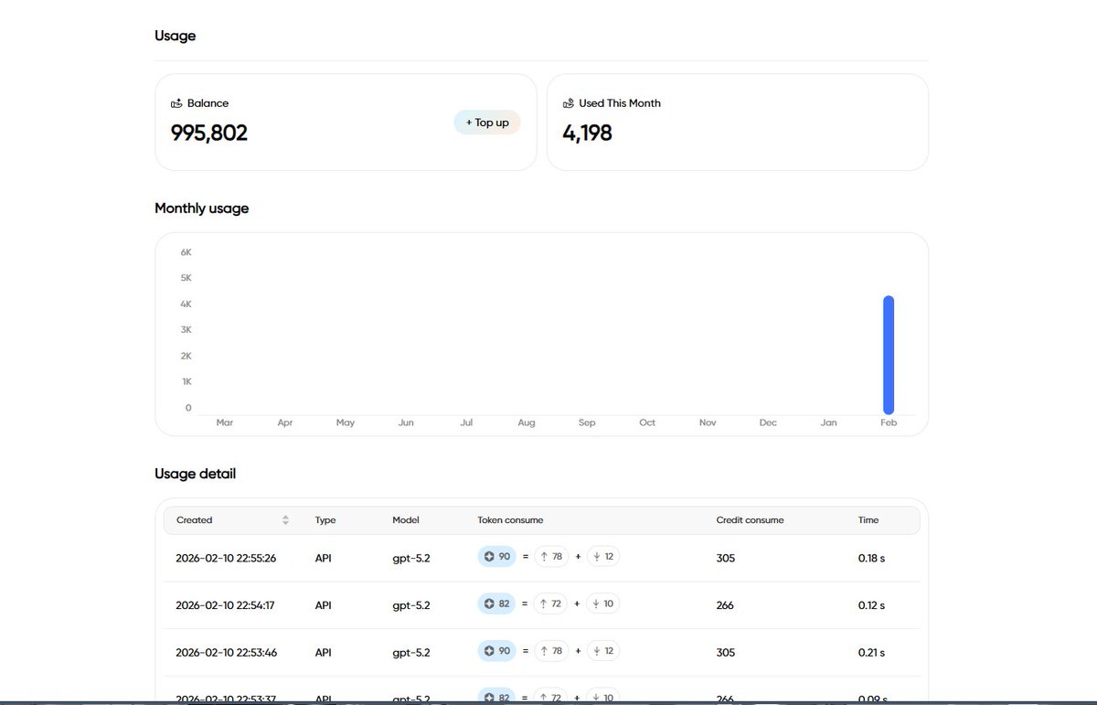This screenshot has height=705, width=1097.
Task: Click input tokens 78 in 22:55:26 row
Action: [551, 556]
